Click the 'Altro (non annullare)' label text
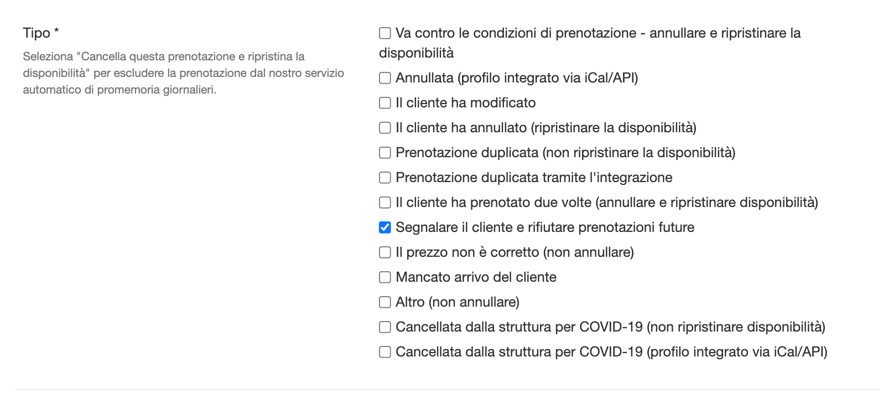Image resolution: width=883 pixels, height=393 pixels. 458,302
